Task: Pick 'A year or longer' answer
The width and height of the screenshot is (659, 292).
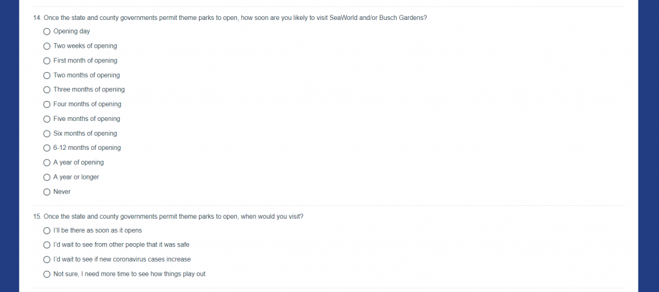Action: click(x=46, y=178)
